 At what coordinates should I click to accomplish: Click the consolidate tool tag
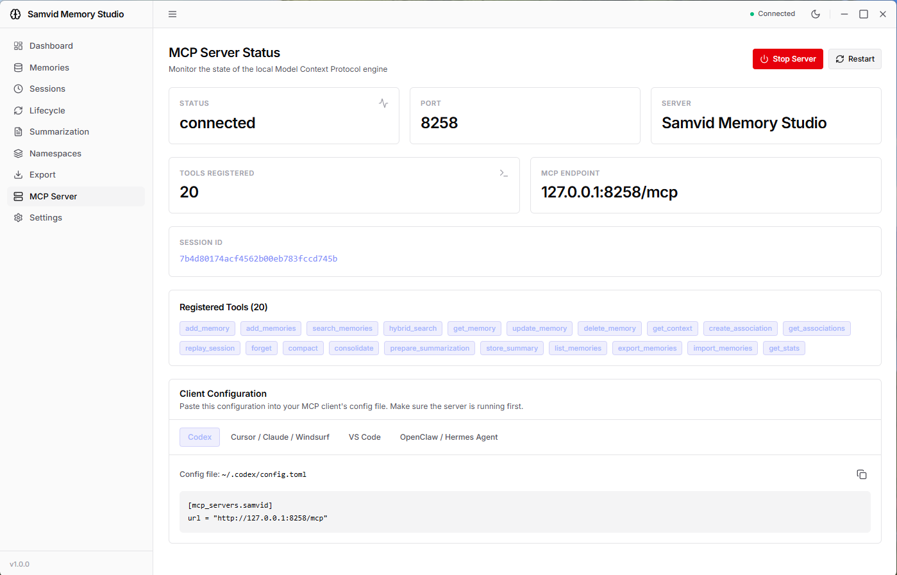click(x=354, y=349)
